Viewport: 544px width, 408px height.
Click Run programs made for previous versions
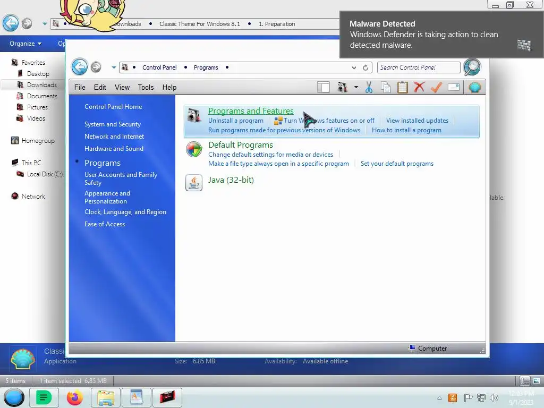[284, 130]
